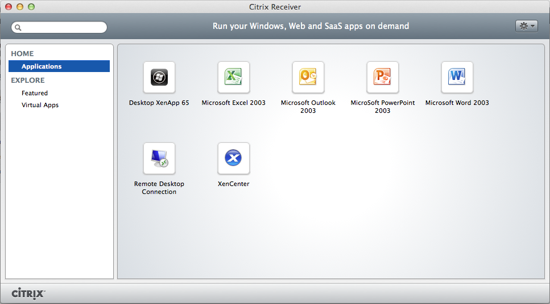Screen dimensions: 550x304
Task: Focus the search input field
Action: pos(59,27)
